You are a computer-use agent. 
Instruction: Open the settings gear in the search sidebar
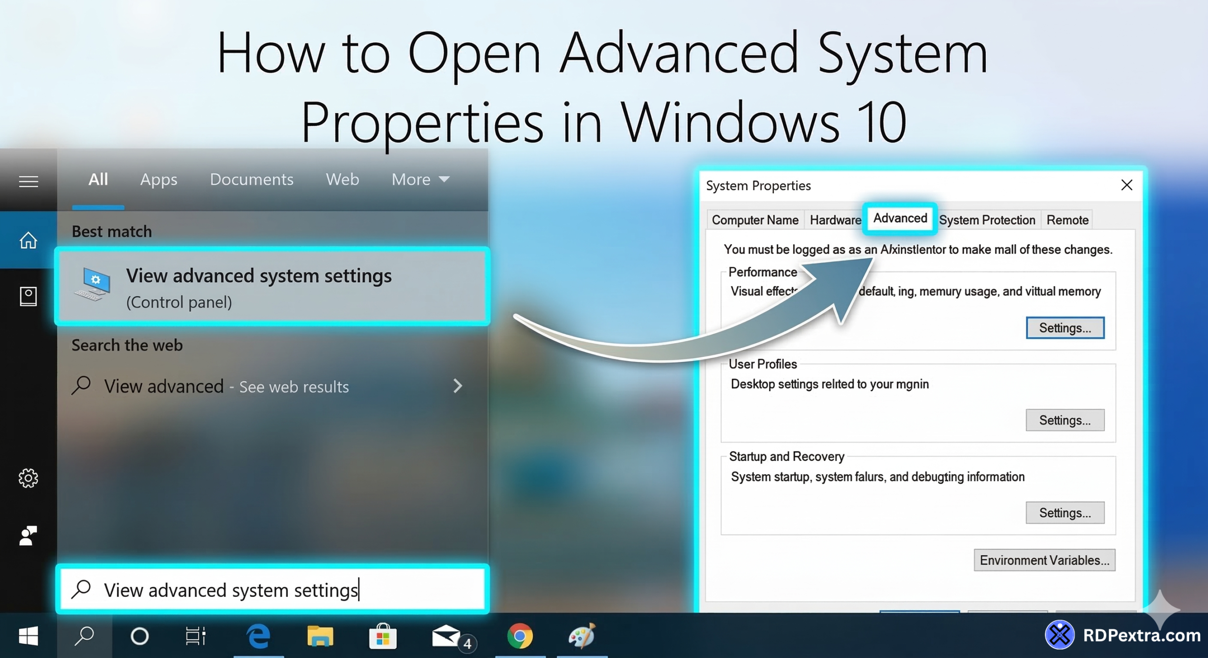click(x=28, y=478)
